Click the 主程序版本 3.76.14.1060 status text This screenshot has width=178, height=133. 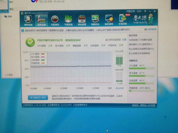pyautogui.click(x=34, y=105)
